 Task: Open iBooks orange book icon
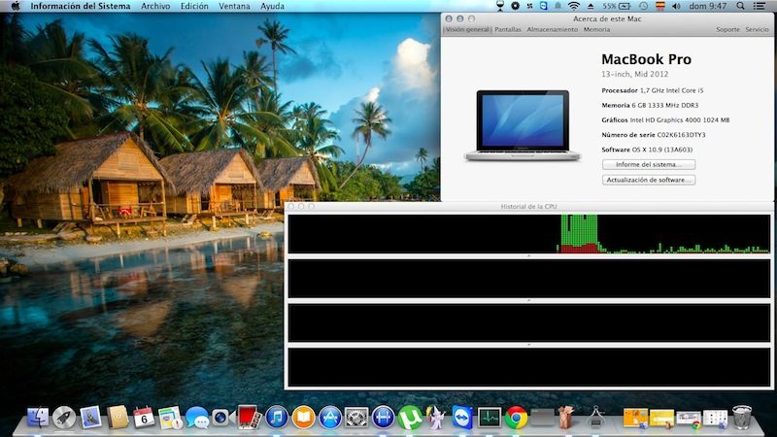click(303, 418)
